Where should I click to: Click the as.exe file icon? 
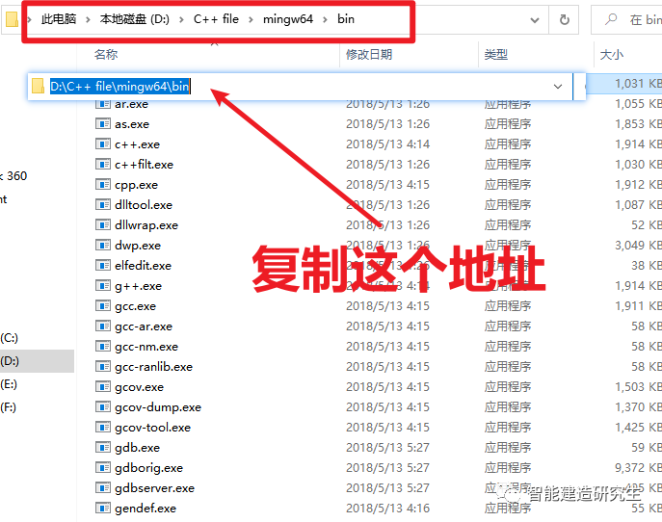102,123
